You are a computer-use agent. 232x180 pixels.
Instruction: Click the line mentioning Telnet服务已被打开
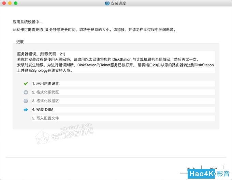115,65
